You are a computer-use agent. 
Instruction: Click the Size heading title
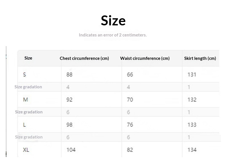tap(113, 21)
